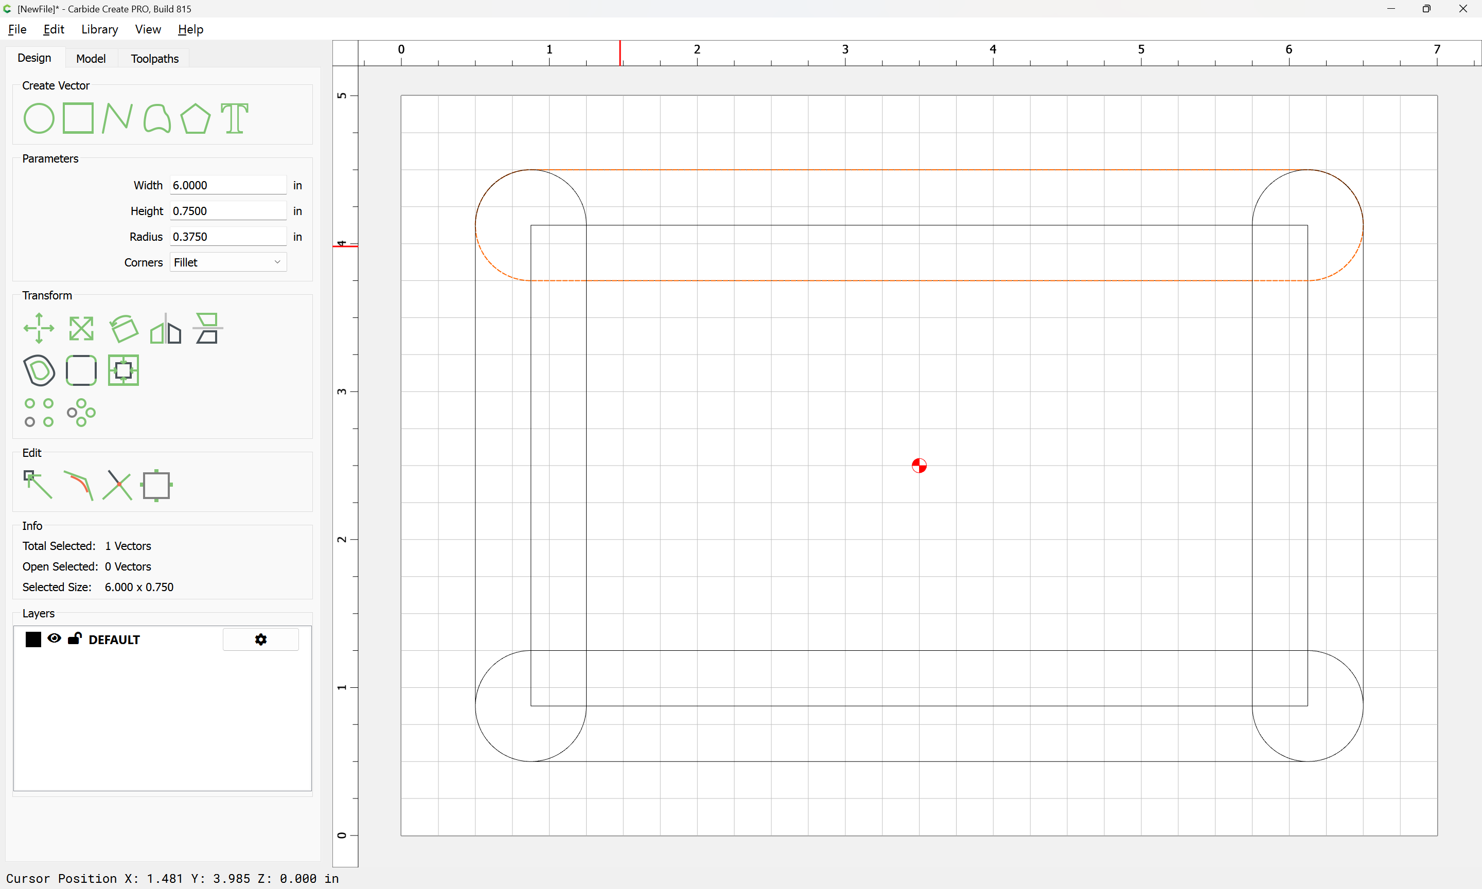Image resolution: width=1482 pixels, height=889 pixels.
Task: Toggle the DEFAULT layer lock
Action: point(75,638)
